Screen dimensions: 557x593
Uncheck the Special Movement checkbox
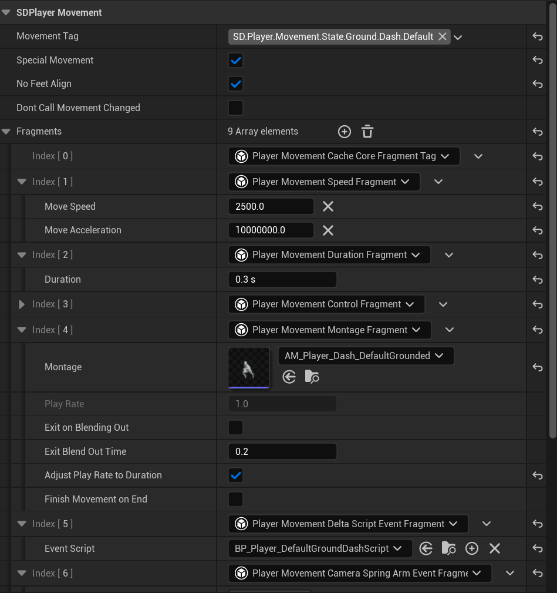pos(235,61)
